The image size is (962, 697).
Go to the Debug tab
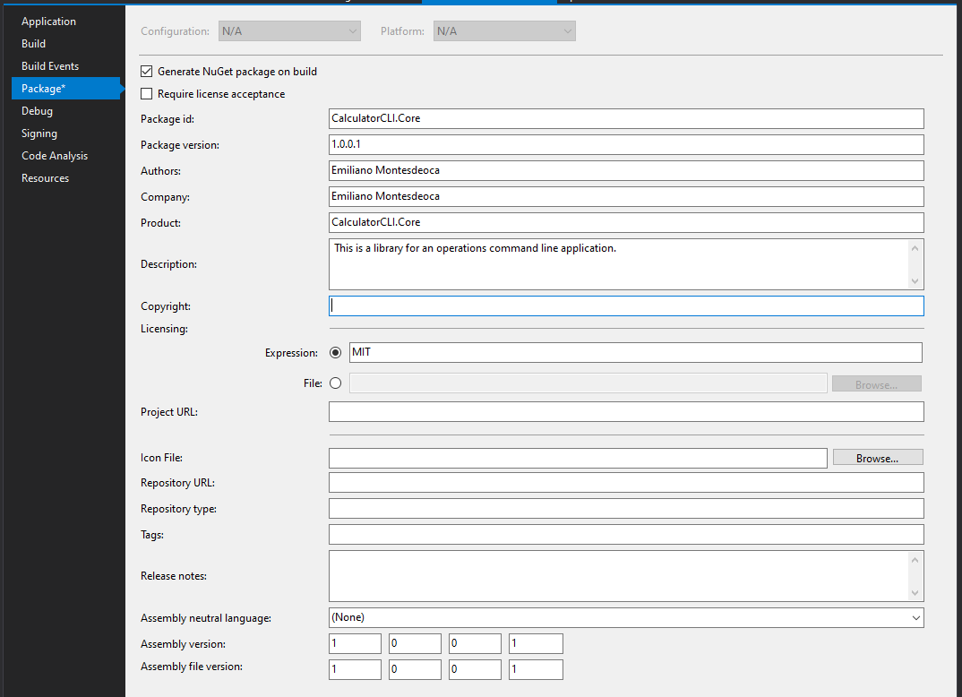click(38, 111)
